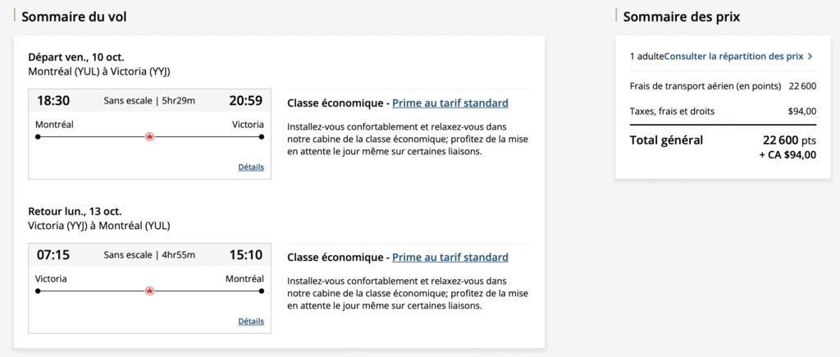
Task: Select the 15:10 arrival time in Montréal
Action: coord(245,255)
